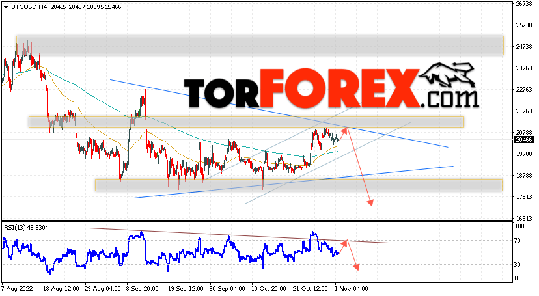Click the 10 Oct 20:00 date label
This screenshot has width=539, height=296.
(x=269, y=288)
